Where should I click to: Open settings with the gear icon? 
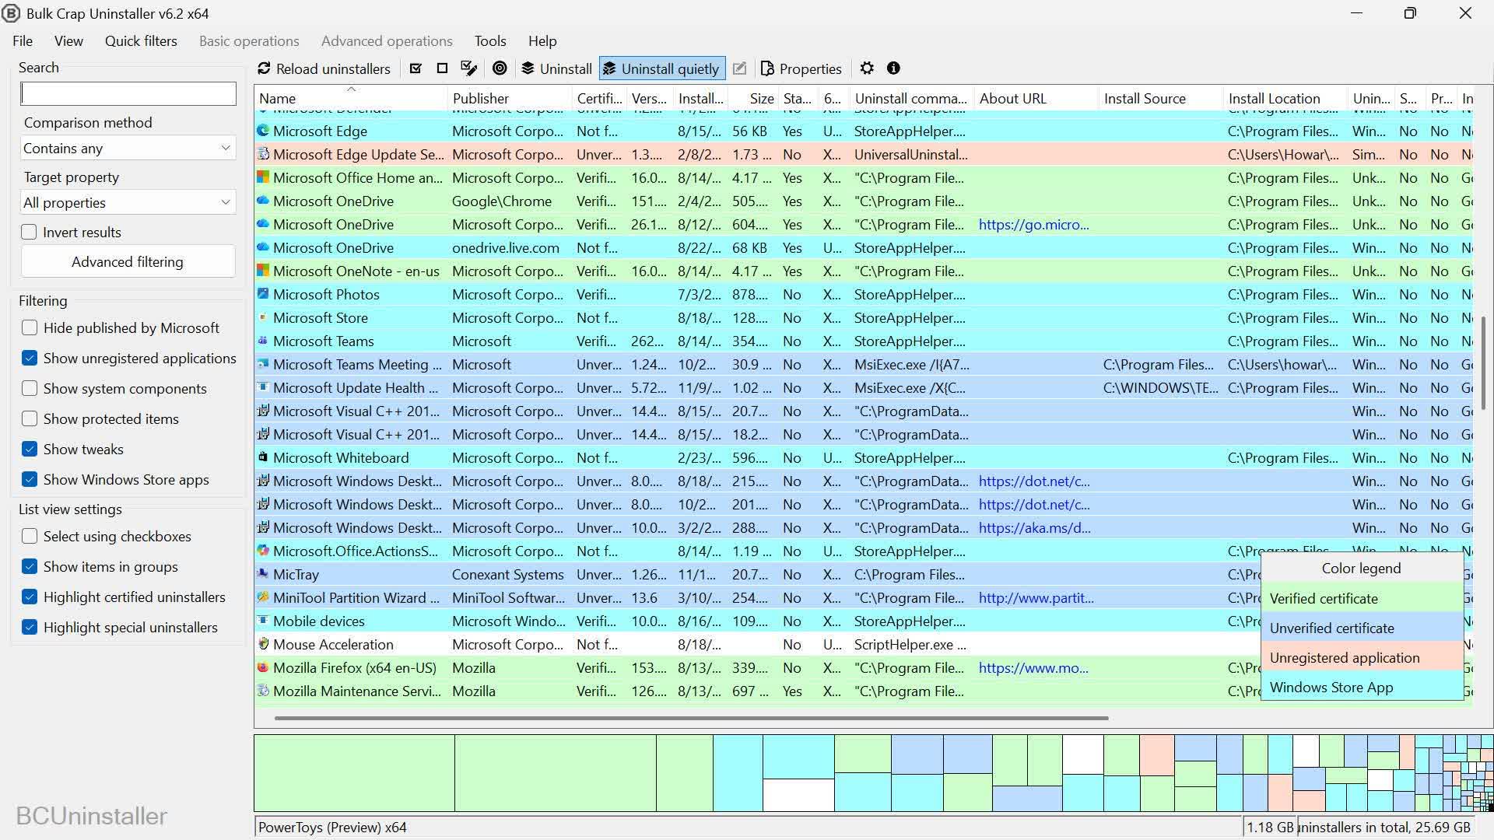pyautogui.click(x=867, y=68)
